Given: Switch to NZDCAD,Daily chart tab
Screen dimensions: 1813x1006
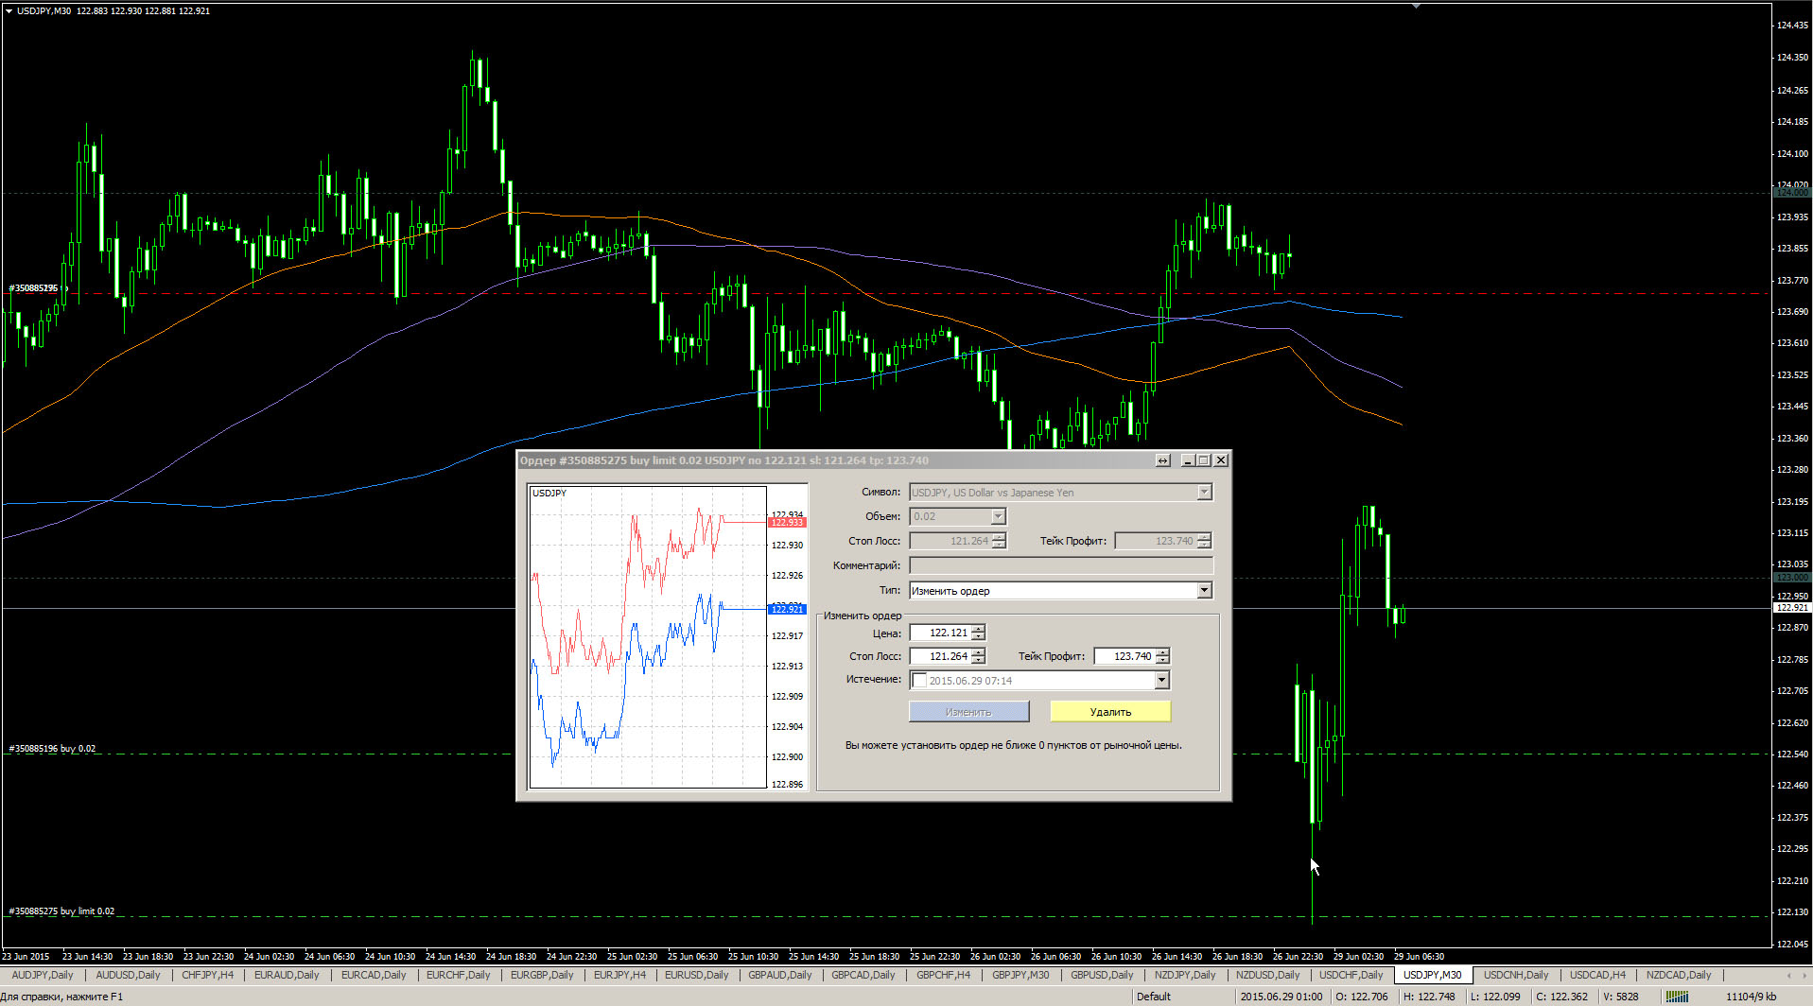Looking at the screenshot, I should click(x=1679, y=975).
